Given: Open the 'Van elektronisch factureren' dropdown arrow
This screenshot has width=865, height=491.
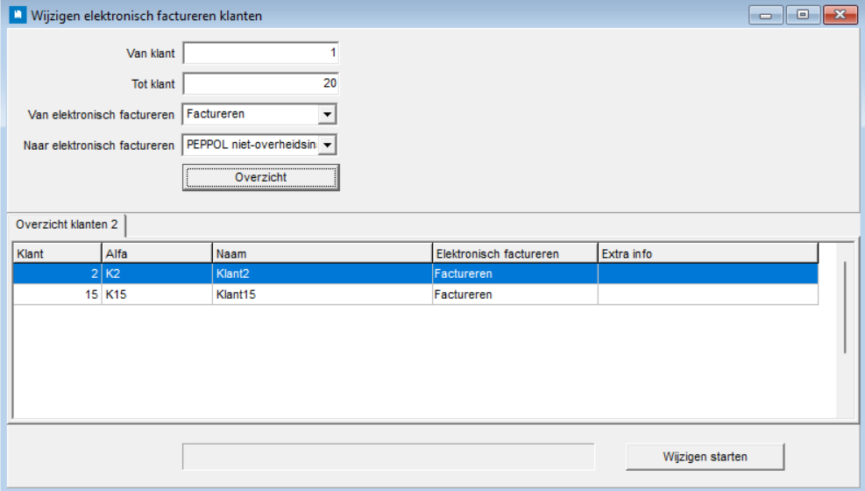Looking at the screenshot, I should 327,115.
